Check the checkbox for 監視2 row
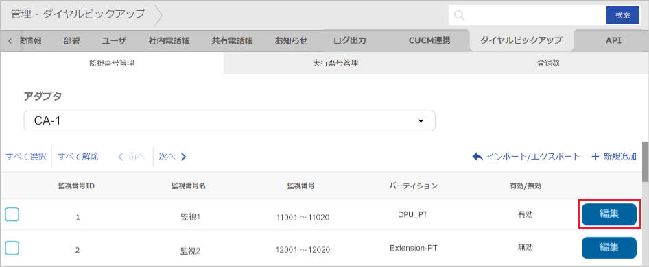The height and width of the screenshot is (267, 649). 12,248
